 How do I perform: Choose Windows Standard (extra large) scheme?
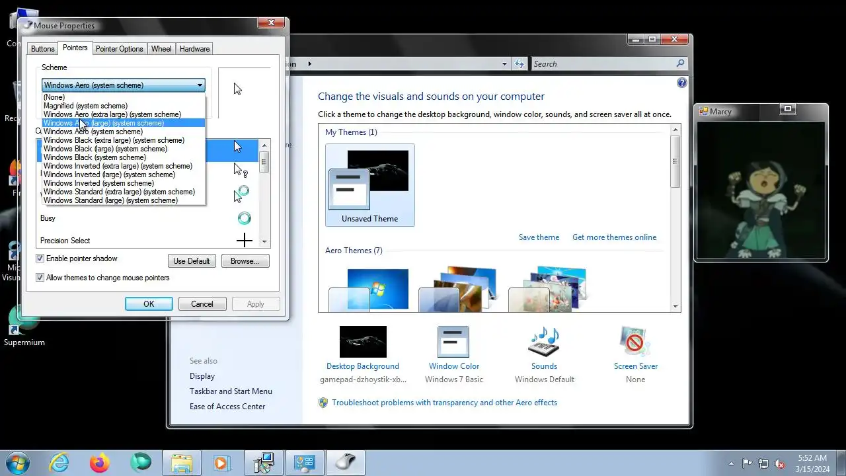pyautogui.click(x=124, y=192)
